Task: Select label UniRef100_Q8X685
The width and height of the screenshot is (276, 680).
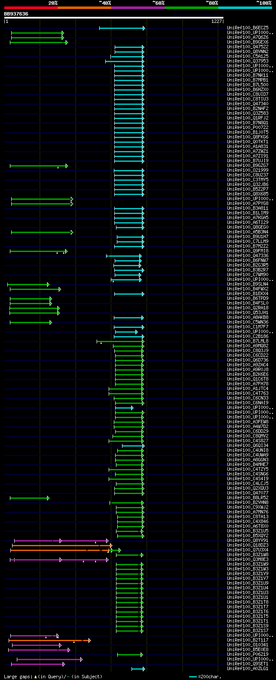Action: point(248,194)
